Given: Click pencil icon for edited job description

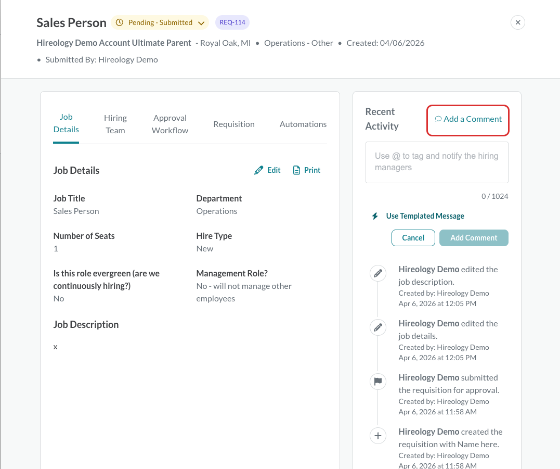Looking at the screenshot, I should point(378,273).
